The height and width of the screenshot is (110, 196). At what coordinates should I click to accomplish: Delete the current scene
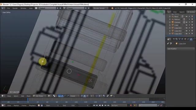coord(89,8)
